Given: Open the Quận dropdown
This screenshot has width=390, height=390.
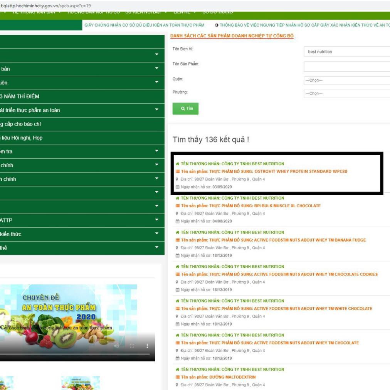Looking at the screenshot, I should click(x=347, y=81).
